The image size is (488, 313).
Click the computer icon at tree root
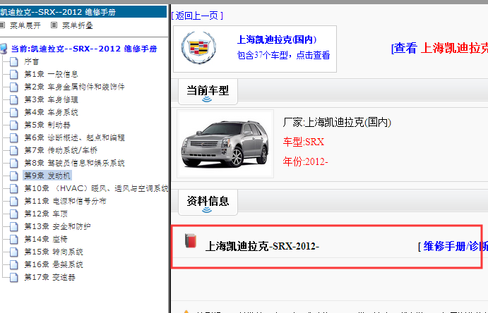[4, 49]
